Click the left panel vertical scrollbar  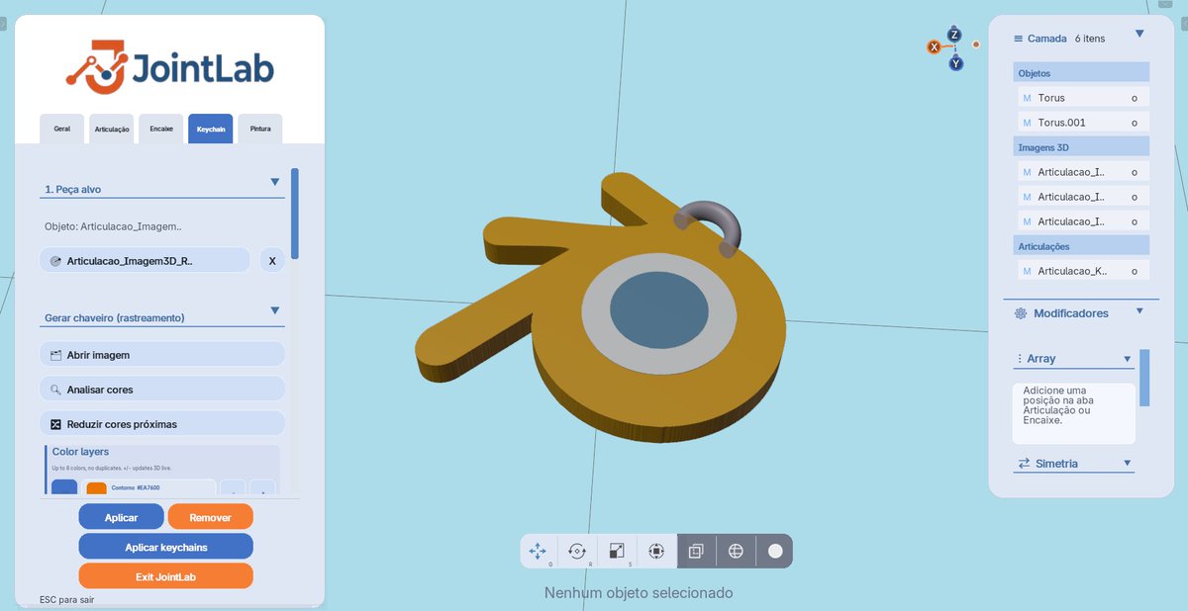295,213
